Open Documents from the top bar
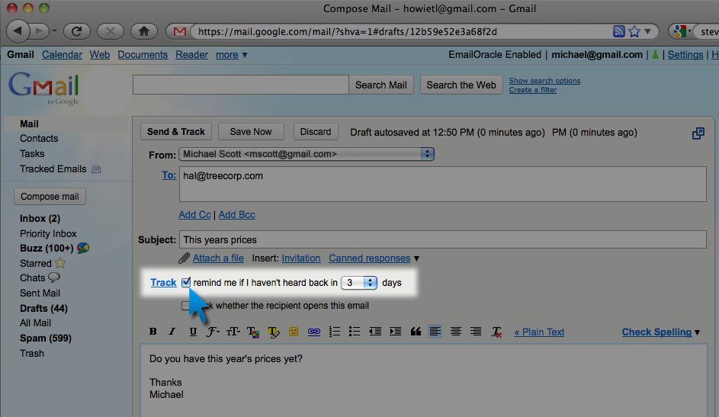The height and width of the screenshot is (417, 719). pyautogui.click(x=143, y=55)
